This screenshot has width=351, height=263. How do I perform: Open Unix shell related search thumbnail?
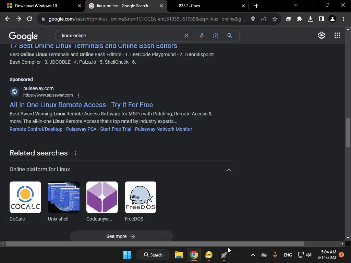(64, 197)
